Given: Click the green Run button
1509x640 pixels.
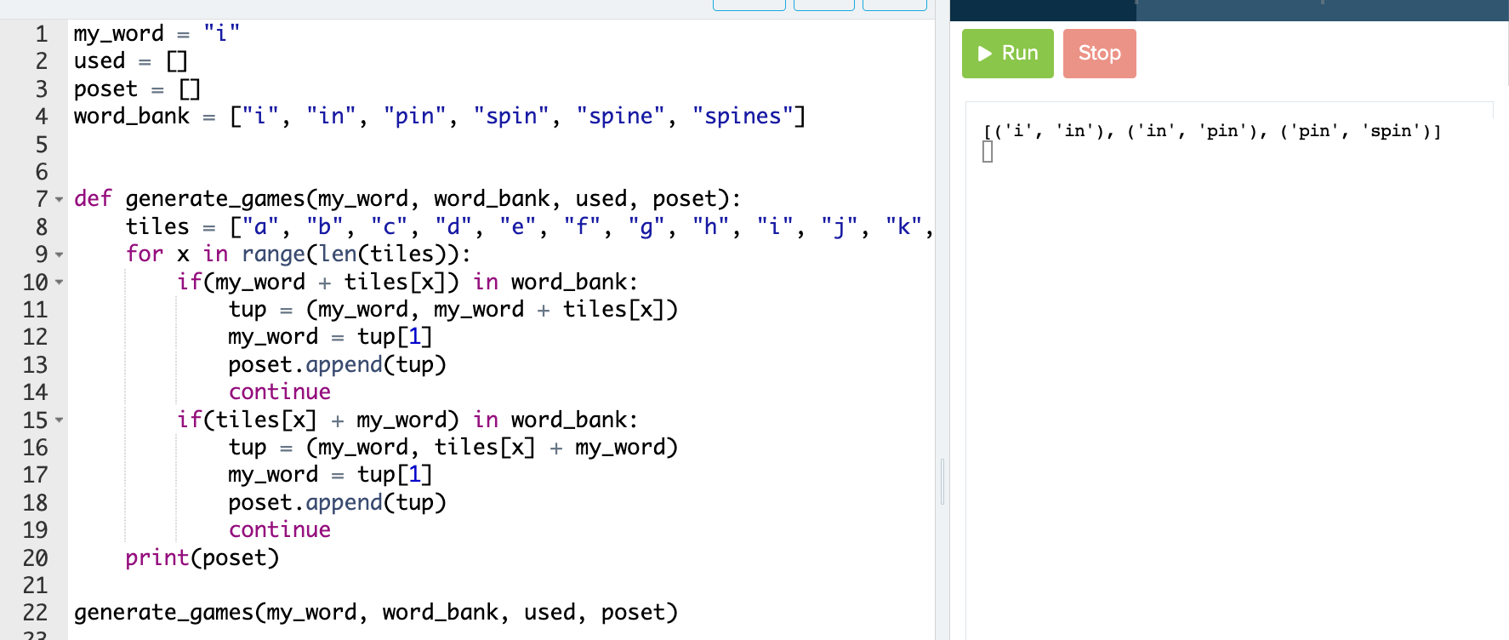Looking at the screenshot, I should click(x=1007, y=54).
